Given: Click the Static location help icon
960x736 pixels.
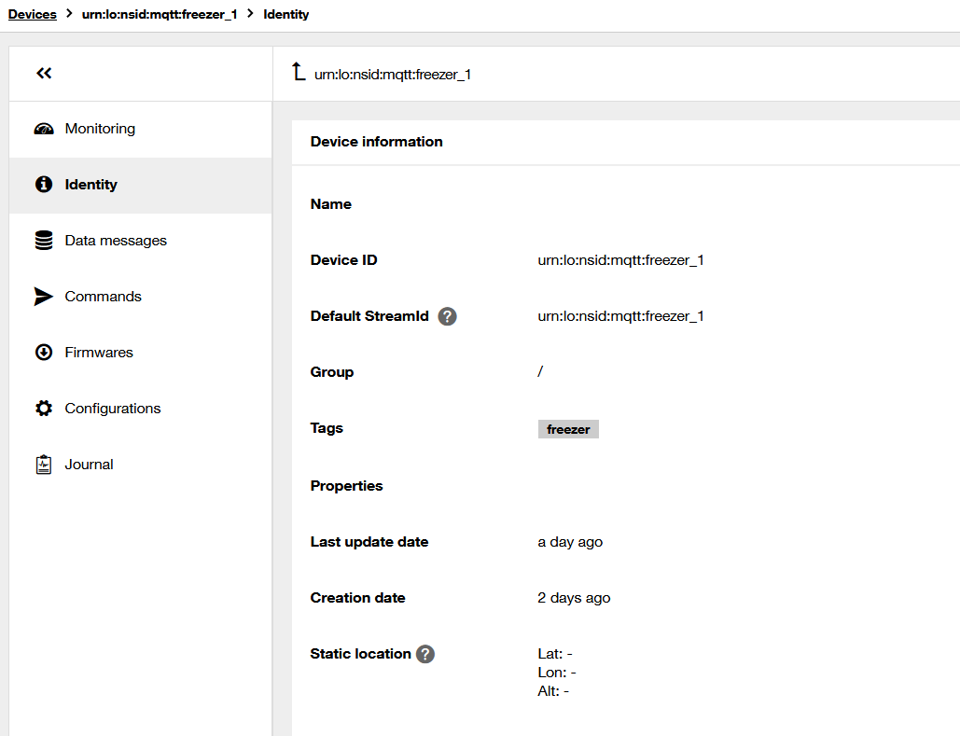Looking at the screenshot, I should click(x=425, y=654).
